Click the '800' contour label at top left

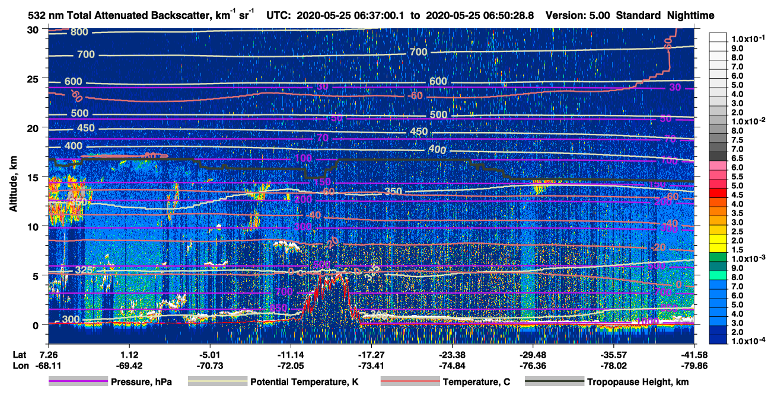coord(79,32)
